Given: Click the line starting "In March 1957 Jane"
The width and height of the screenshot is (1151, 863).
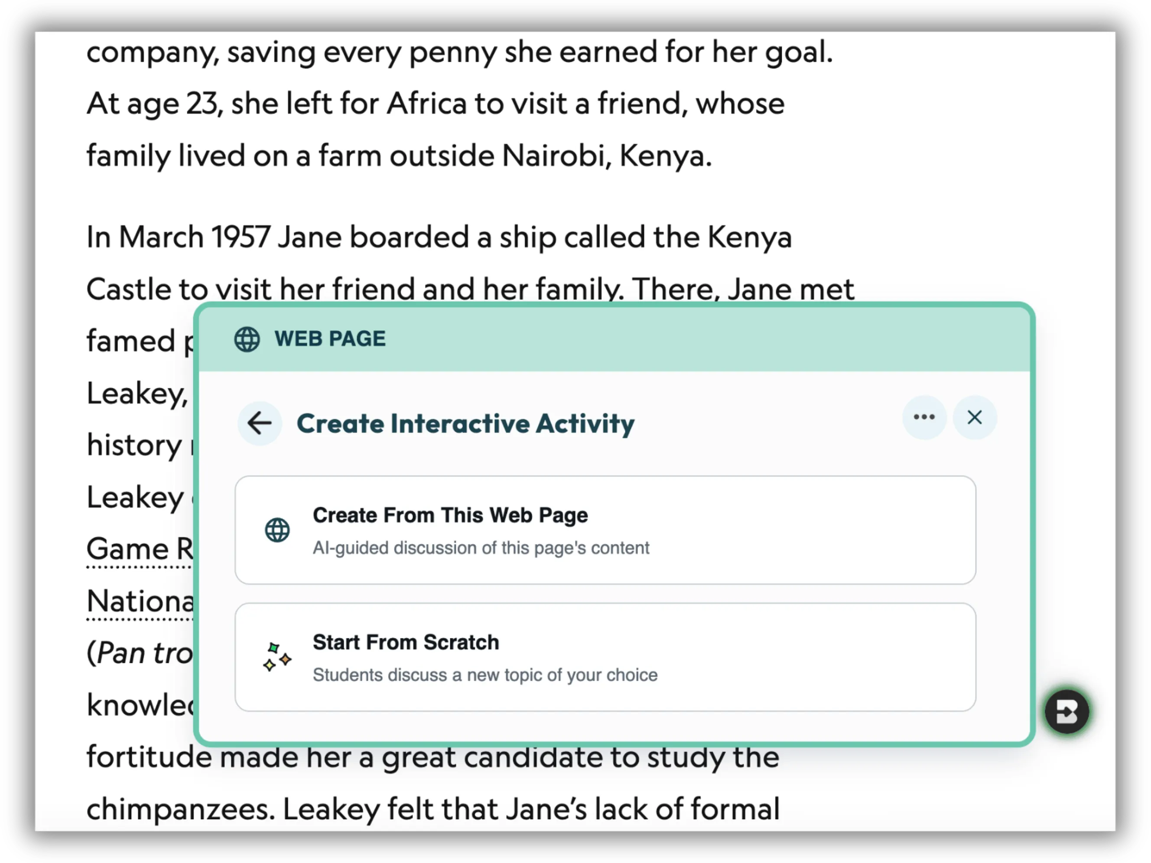Looking at the screenshot, I should pos(439,238).
